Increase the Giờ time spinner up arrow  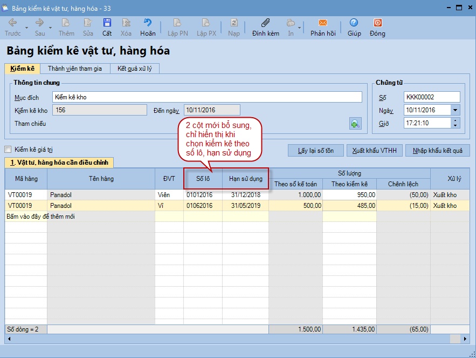point(456,120)
